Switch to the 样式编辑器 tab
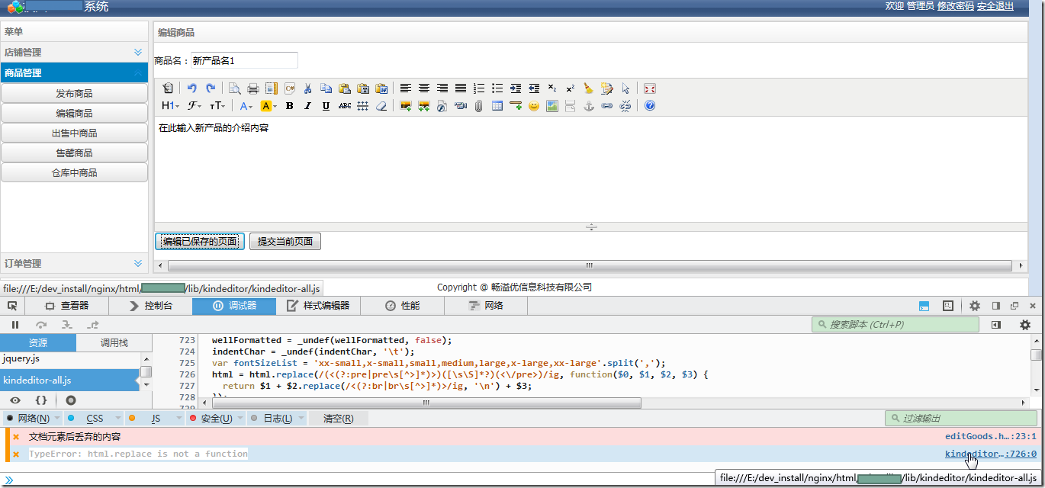1045x488 pixels. (x=318, y=306)
